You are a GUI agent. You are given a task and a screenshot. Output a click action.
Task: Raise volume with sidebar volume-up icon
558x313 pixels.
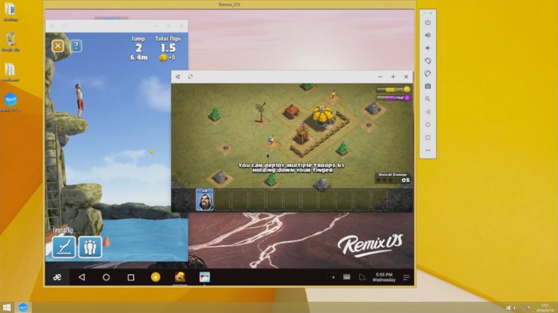(428, 35)
